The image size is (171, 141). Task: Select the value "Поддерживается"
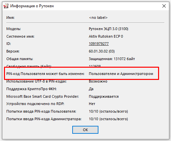coord(104,96)
